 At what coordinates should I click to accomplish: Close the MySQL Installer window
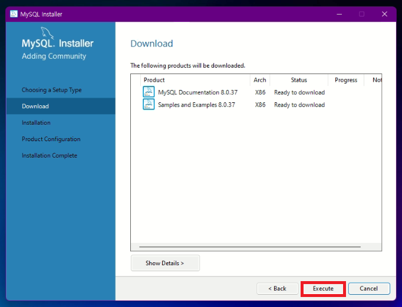pyautogui.click(x=384, y=14)
